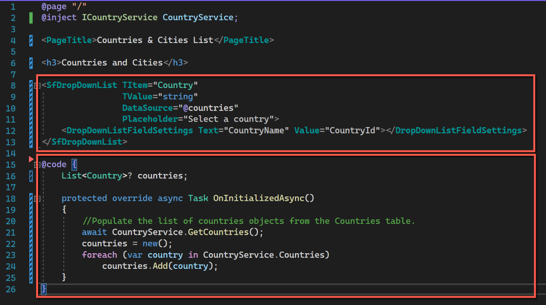Viewport: 546px width, 305px height.
Task: Click the blue change indicator beside line 24
Action: 30,265
